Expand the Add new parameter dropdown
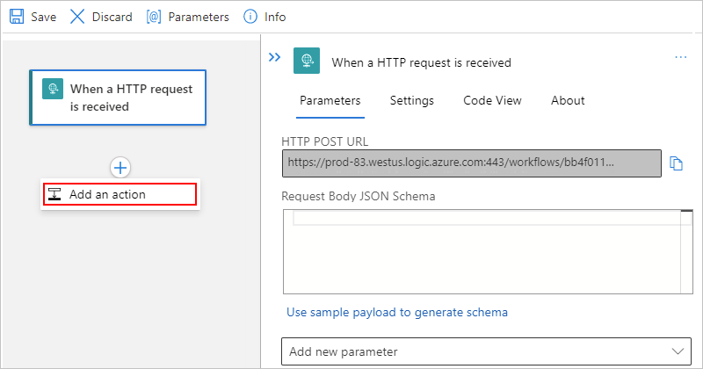Screen dimensions: 703x369 tap(487, 351)
